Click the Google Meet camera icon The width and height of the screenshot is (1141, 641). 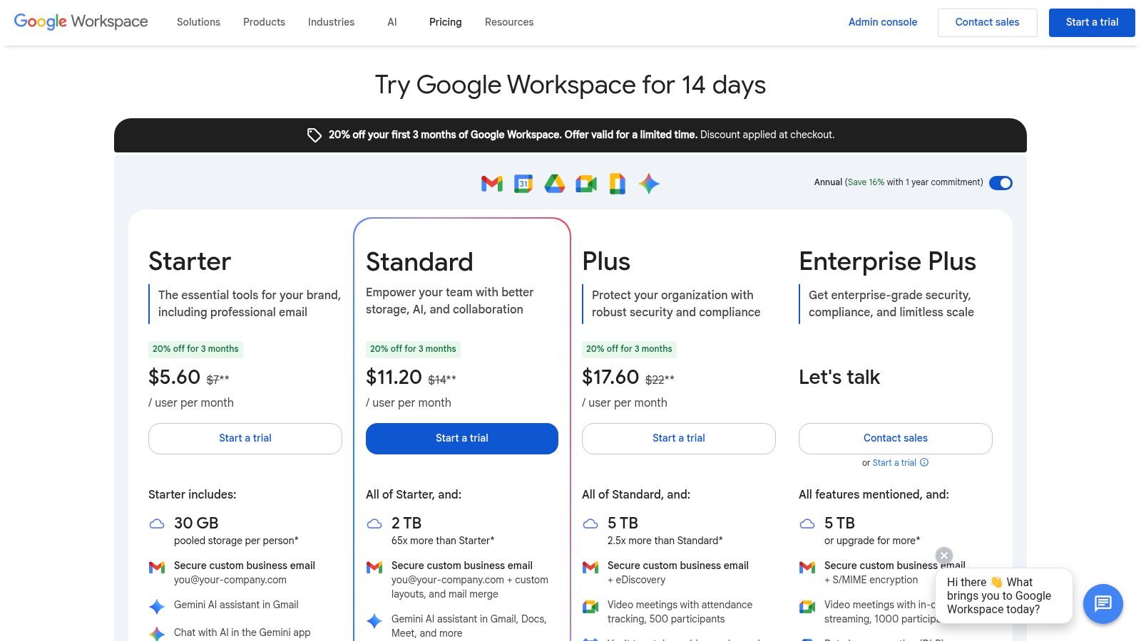click(586, 183)
